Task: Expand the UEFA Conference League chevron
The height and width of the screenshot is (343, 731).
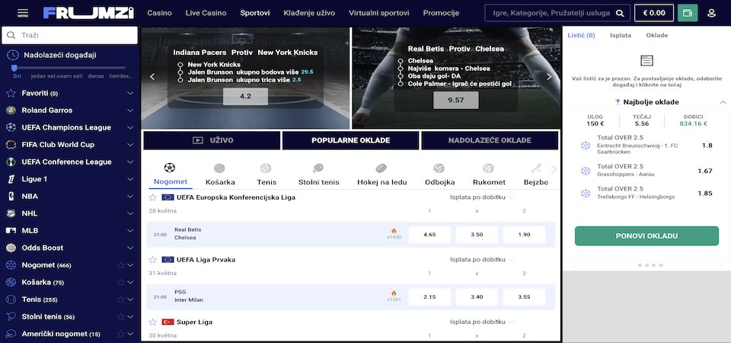Action: click(130, 162)
